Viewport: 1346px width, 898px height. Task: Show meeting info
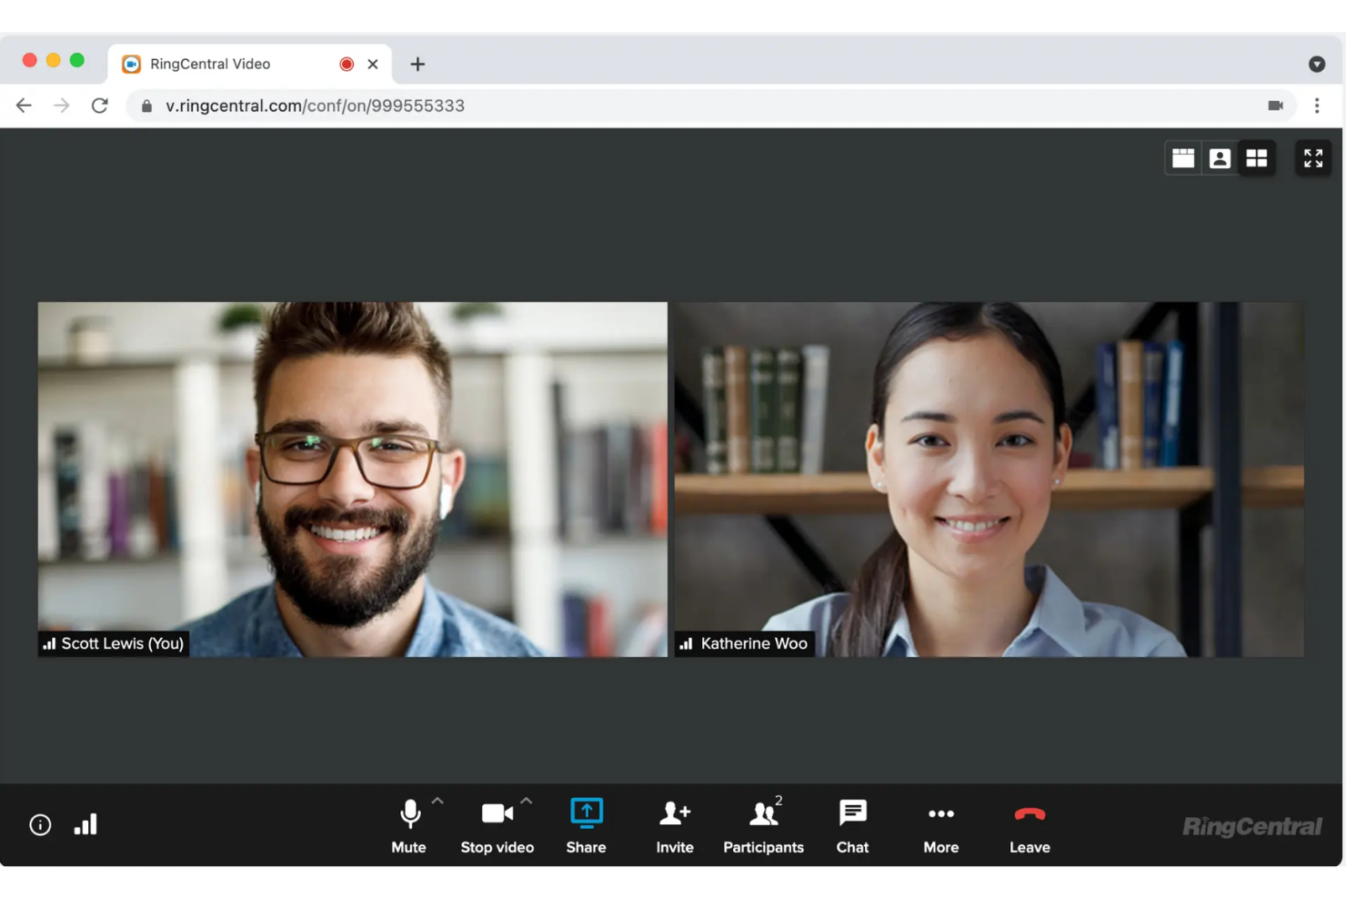click(x=40, y=825)
